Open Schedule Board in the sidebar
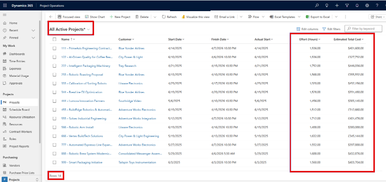The width and height of the screenshot is (386, 182). pyautogui.click(x=19, y=109)
